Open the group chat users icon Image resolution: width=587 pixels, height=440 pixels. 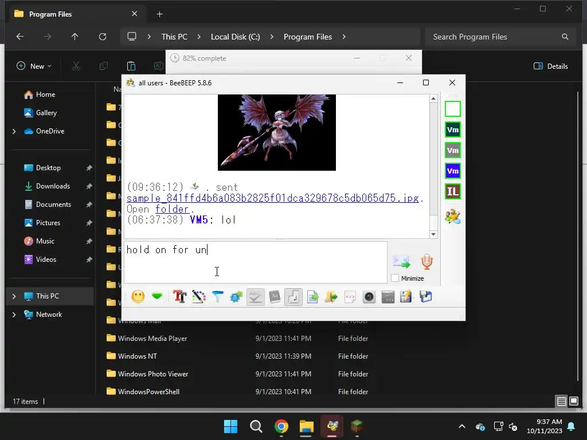[x=453, y=217]
